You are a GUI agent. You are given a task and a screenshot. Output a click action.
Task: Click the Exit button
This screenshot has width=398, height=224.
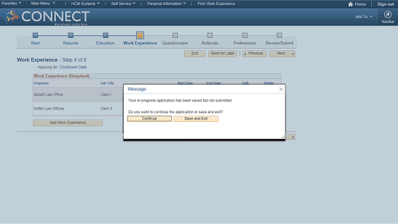pos(195,54)
